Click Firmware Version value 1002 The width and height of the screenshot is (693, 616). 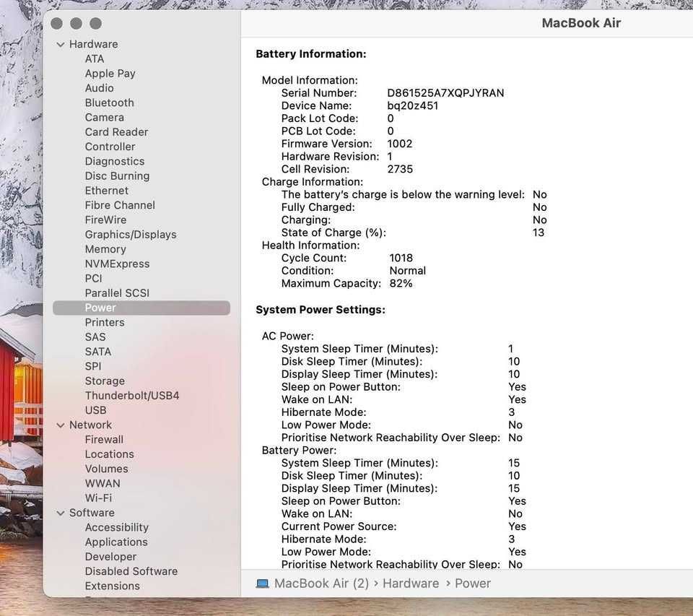[399, 144]
